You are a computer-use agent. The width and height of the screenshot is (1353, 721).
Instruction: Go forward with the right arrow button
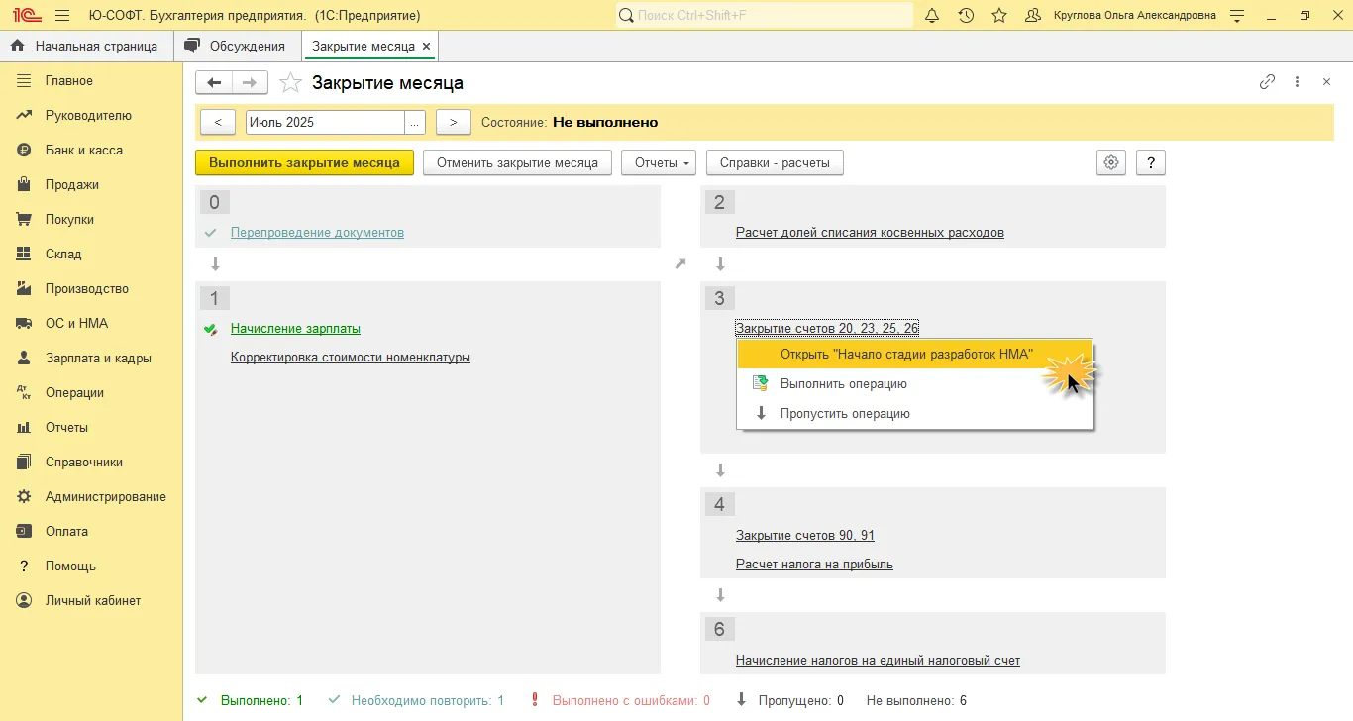pos(250,83)
